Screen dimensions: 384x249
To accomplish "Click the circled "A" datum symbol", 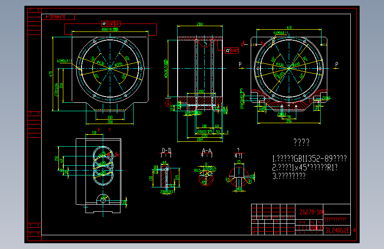I will coord(168,104).
